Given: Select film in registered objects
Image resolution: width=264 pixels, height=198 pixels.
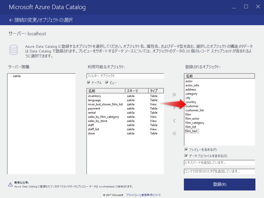Looking at the screenshot, I should click(x=188, y=114).
